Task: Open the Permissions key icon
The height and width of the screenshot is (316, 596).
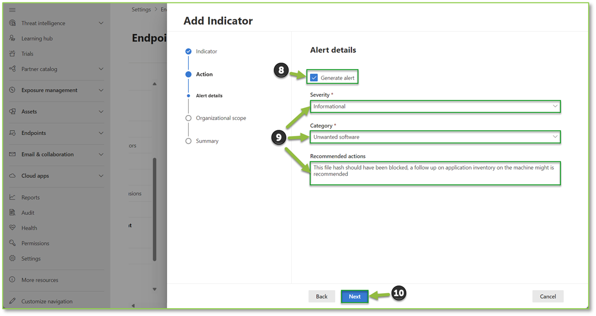Action: [x=11, y=243]
